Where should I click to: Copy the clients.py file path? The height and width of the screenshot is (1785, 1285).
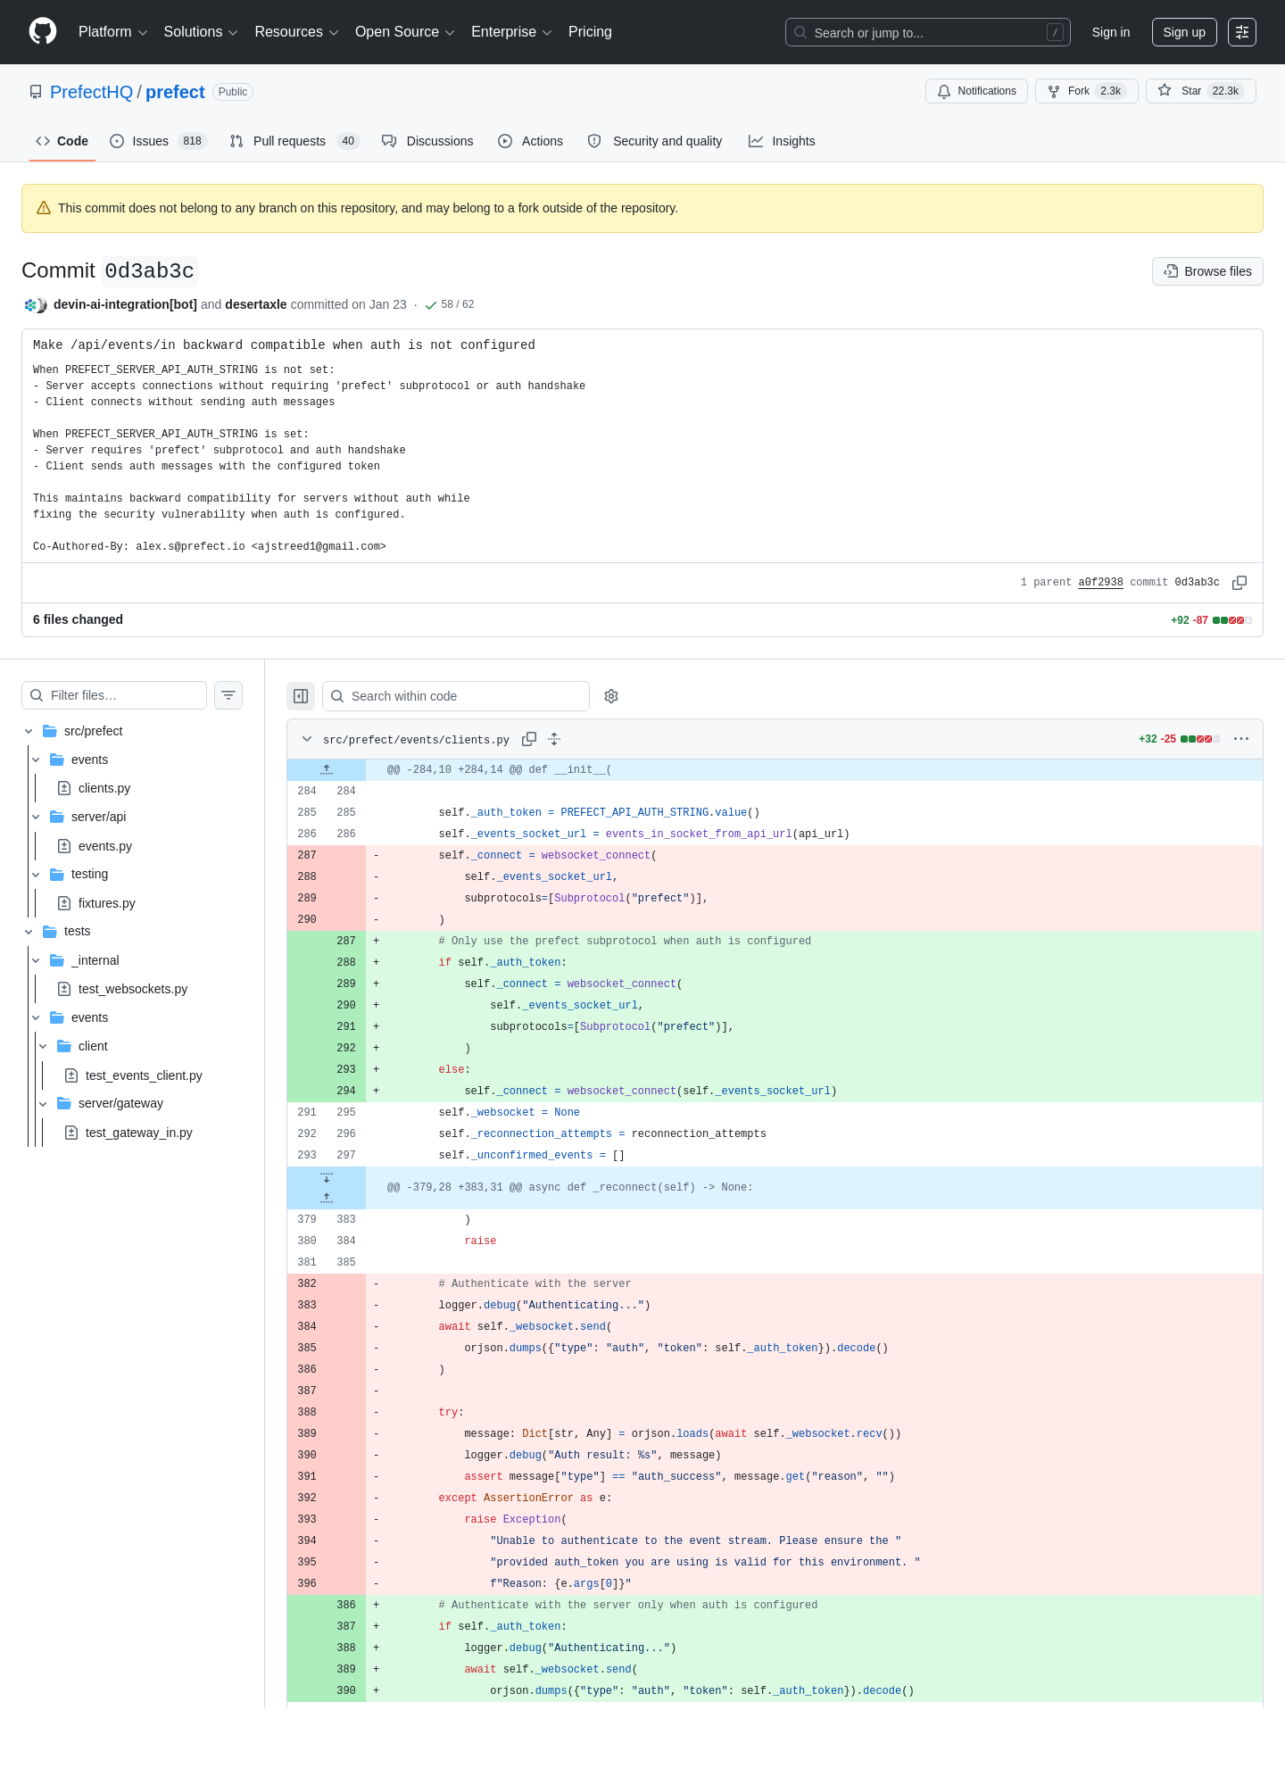click(x=529, y=739)
